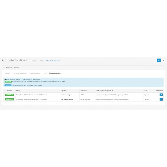Click the 'Тип аккумулятора' attribute cell
The height and width of the screenshot is (167, 167).
click(x=67, y=99)
